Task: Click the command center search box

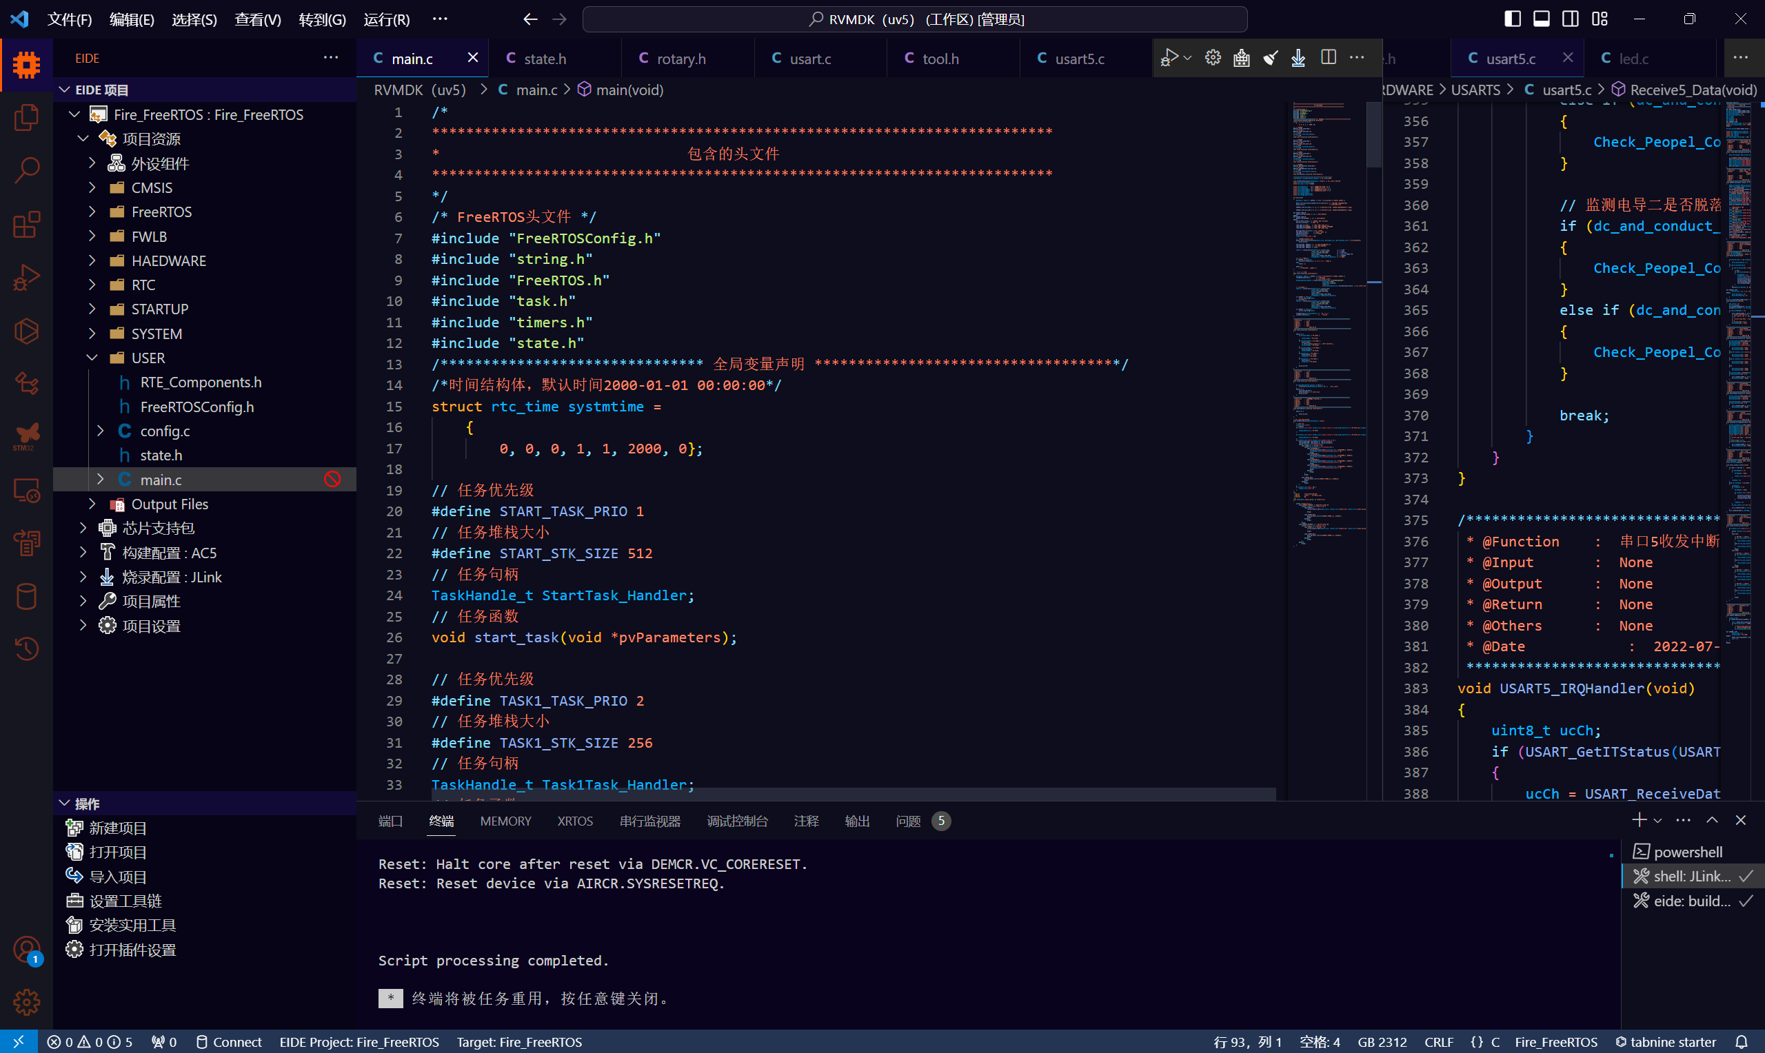Action: point(915,19)
